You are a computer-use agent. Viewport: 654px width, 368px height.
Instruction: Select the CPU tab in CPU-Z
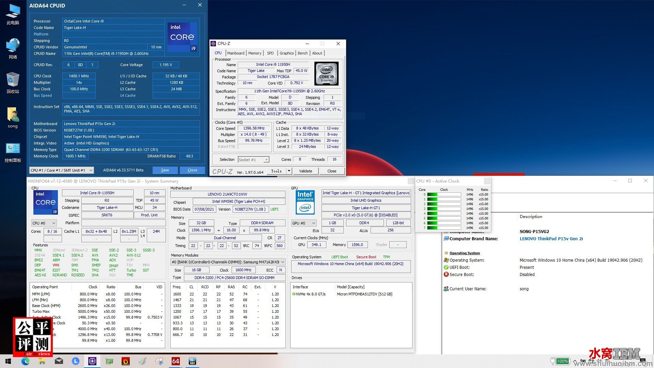(218, 53)
